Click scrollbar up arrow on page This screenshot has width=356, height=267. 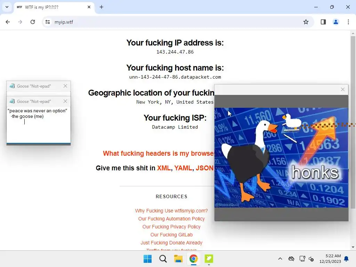point(353,33)
